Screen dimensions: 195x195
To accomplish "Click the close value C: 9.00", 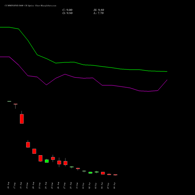I will coord(67,10).
